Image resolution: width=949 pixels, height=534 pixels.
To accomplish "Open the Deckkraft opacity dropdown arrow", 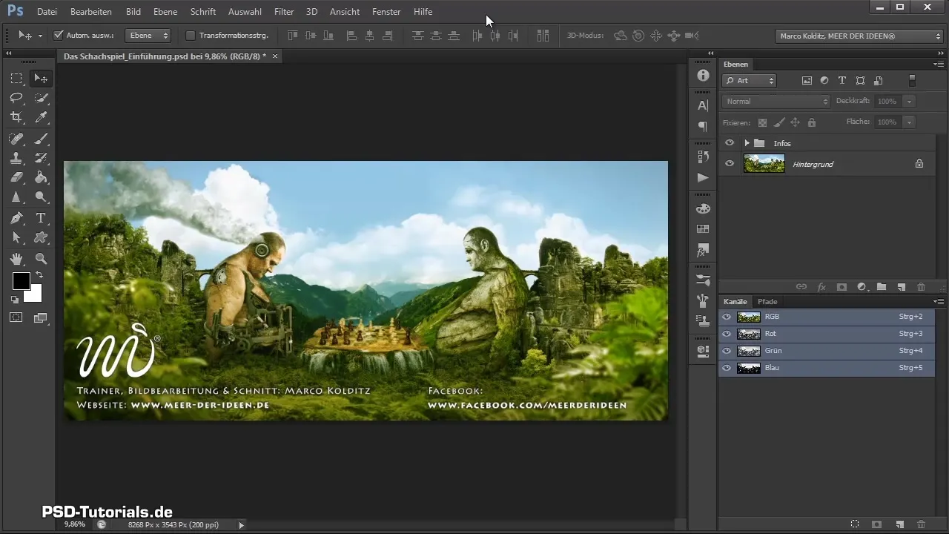I will 910,101.
